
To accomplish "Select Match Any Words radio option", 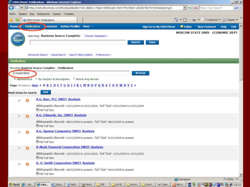I will click(74, 79).
